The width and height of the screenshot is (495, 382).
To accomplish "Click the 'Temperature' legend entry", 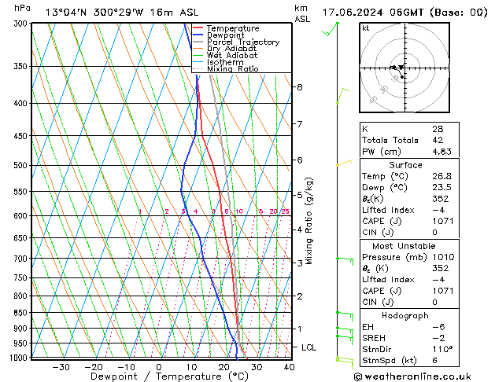I will click(233, 28).
